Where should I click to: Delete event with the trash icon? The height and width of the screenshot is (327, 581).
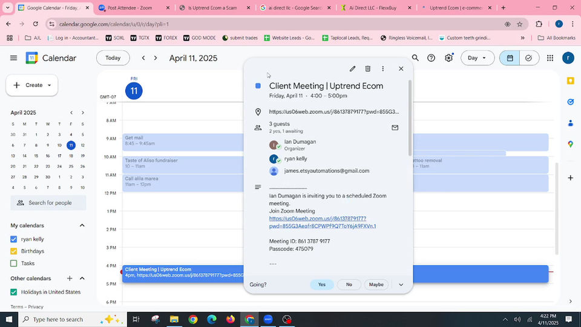[x=367, y=68]
